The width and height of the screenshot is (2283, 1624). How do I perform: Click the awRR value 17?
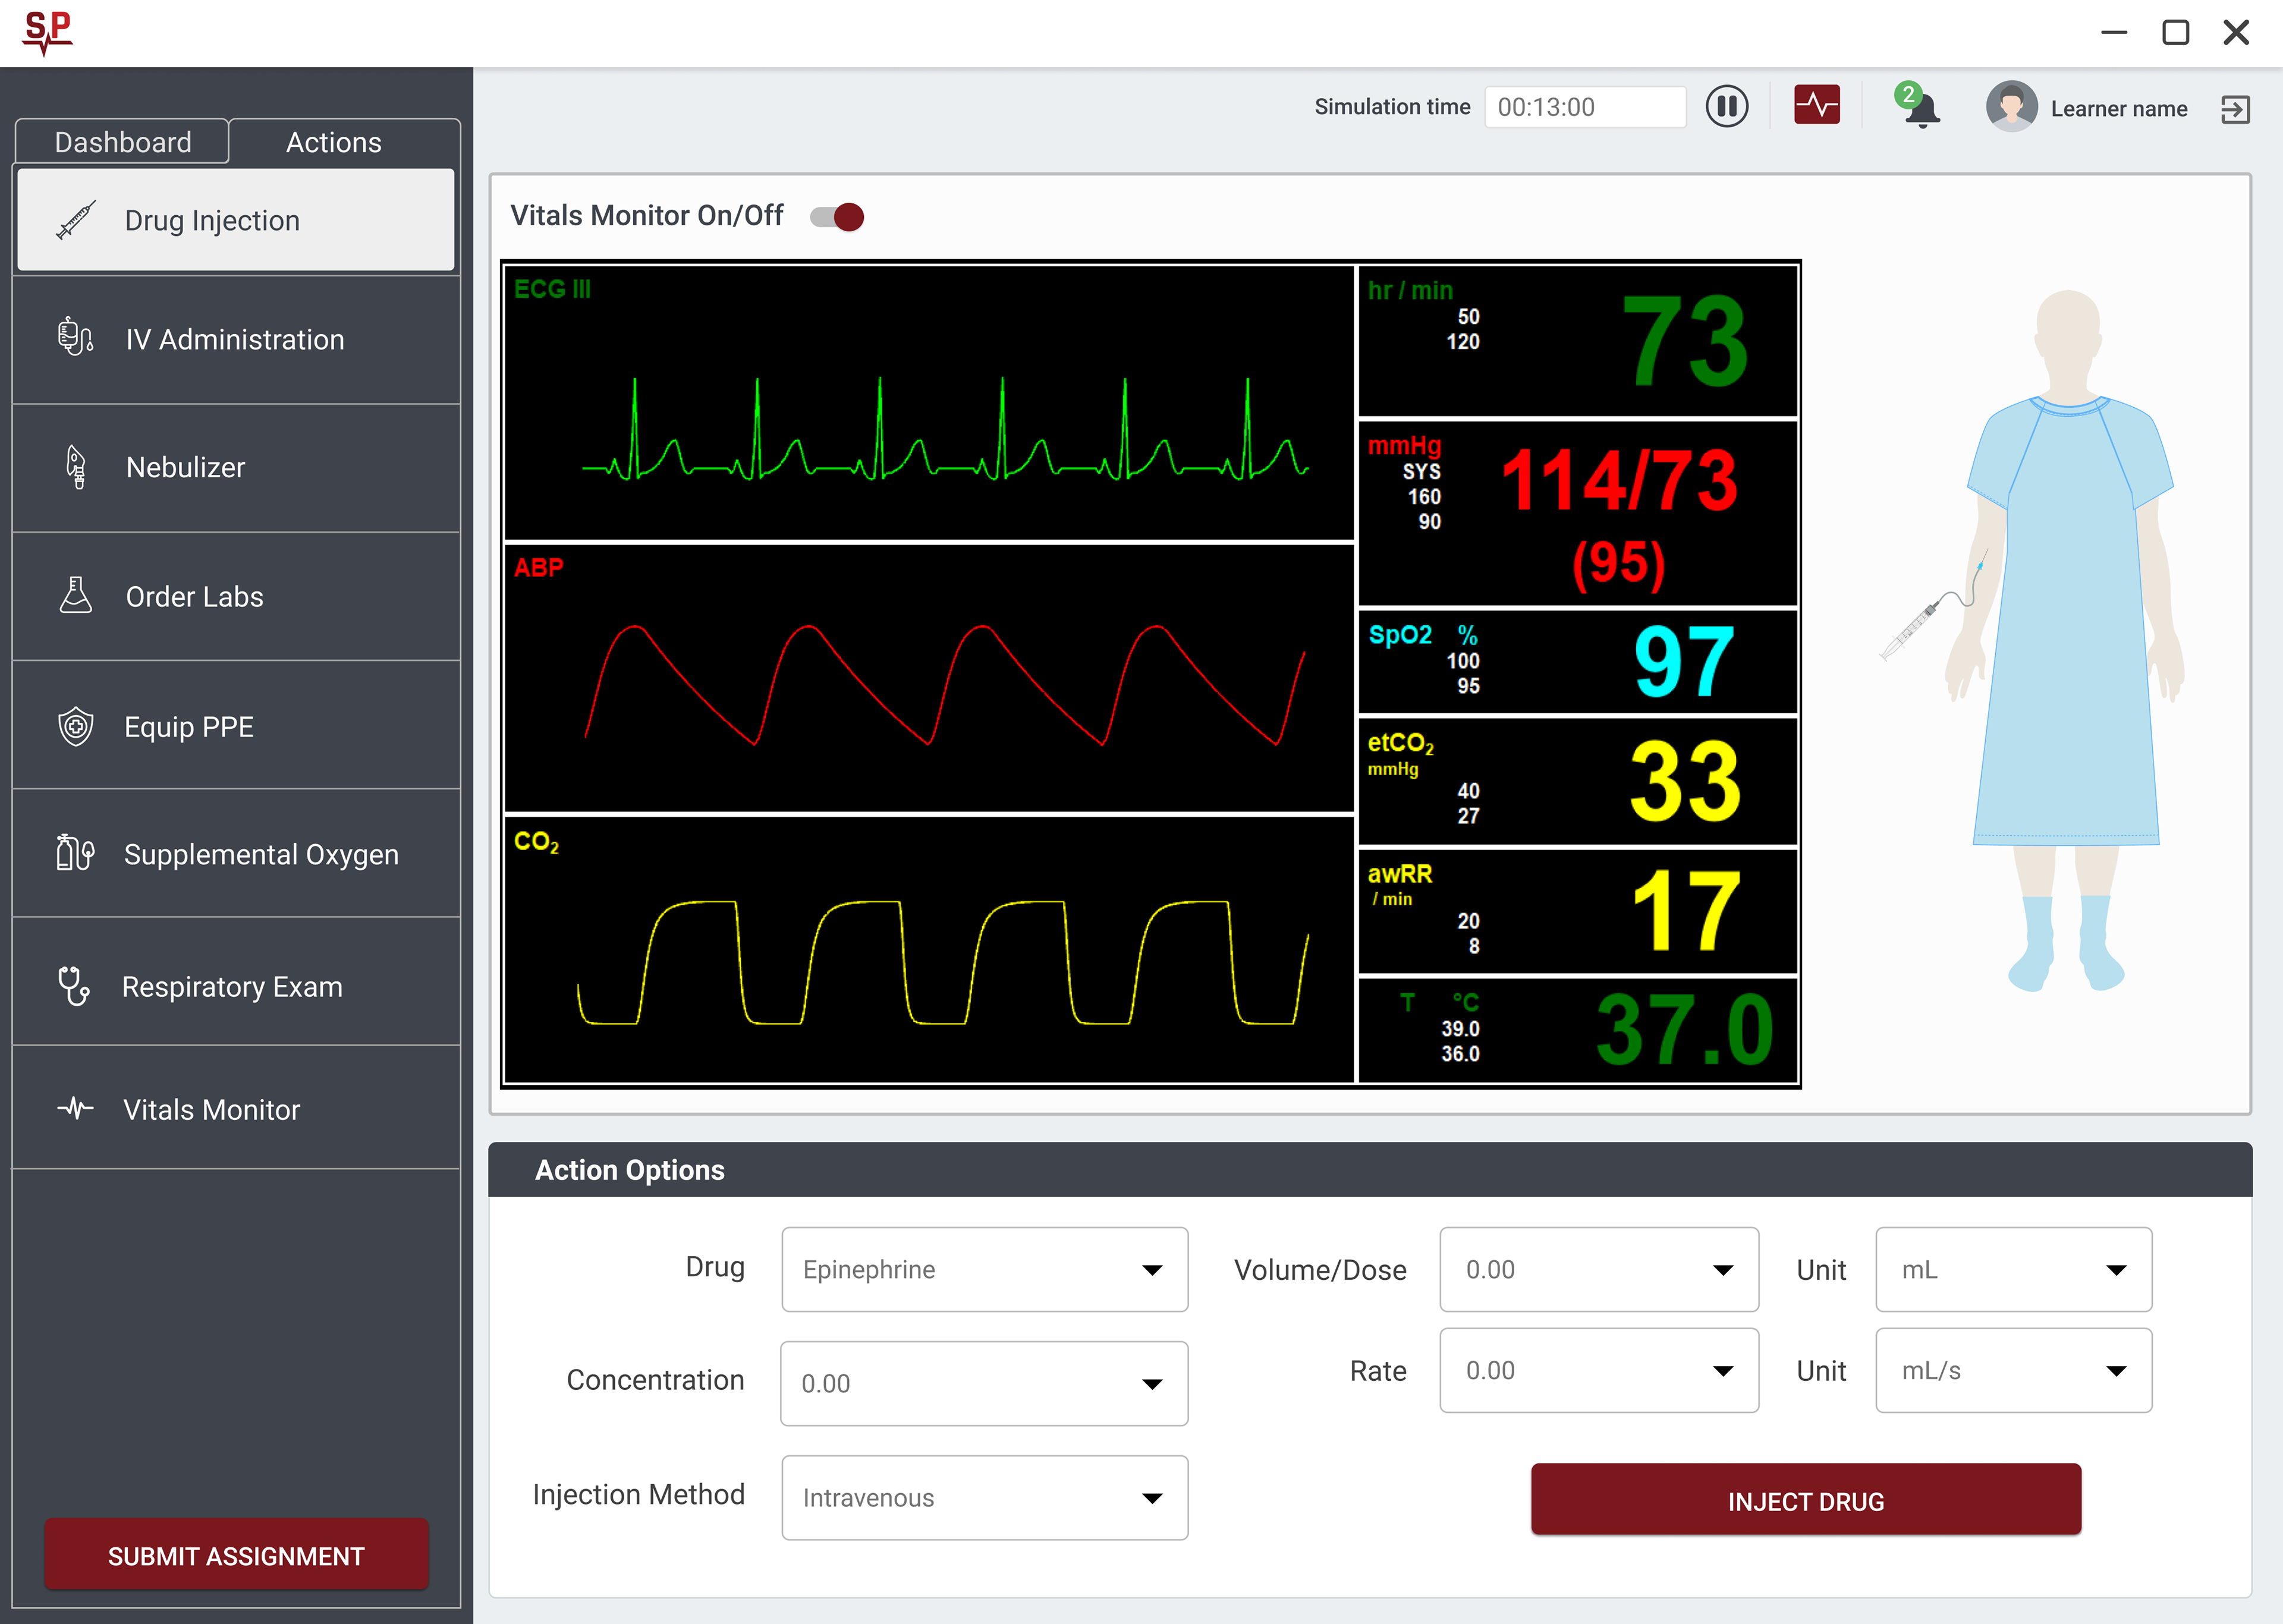click(x=1686, y=910)
